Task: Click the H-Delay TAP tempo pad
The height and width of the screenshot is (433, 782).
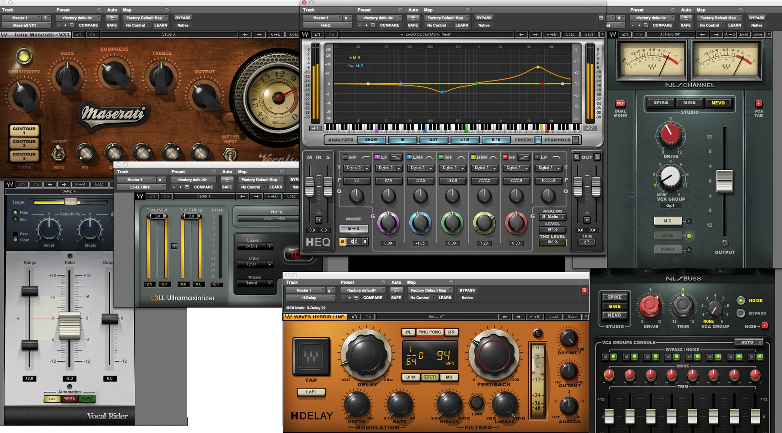Action: (x=311, y=356)
